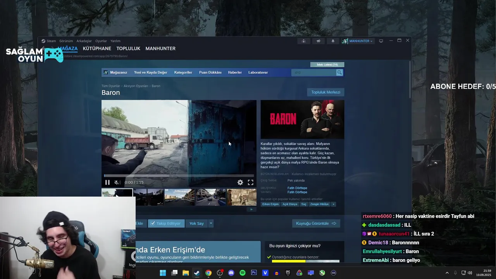Click Aksiyon Oyunları breadcrumb
The image size is (496, 279).
pos(136,86)
